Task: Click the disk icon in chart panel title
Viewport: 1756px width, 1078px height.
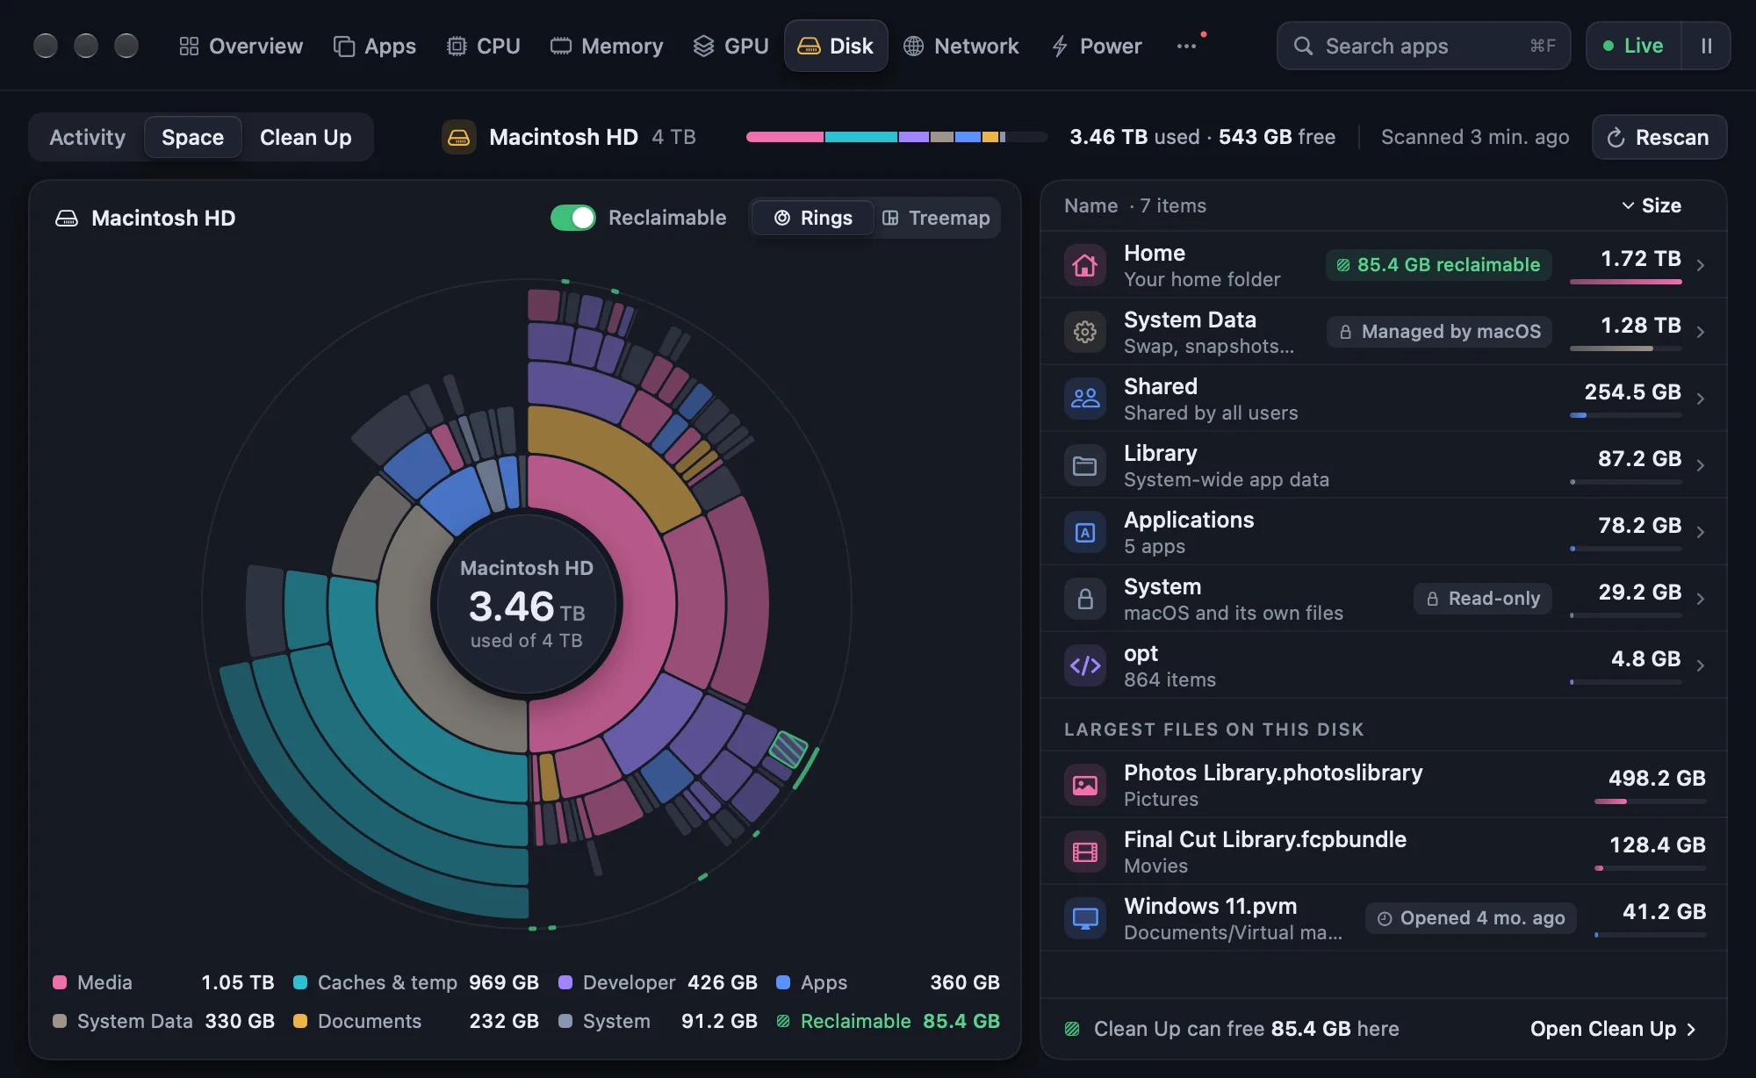Action: pos(67,218)
